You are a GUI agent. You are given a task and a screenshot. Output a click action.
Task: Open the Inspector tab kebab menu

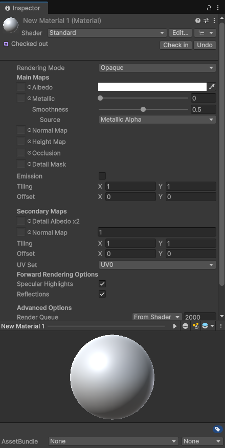click(x=218, y=8)
